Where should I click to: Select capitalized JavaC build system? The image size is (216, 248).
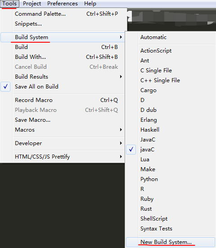click(x=171, y=140)
